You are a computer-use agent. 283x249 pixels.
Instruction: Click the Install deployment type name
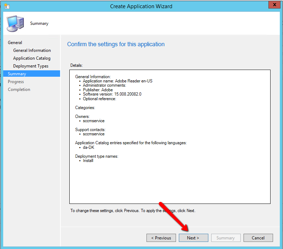[88, 161]
